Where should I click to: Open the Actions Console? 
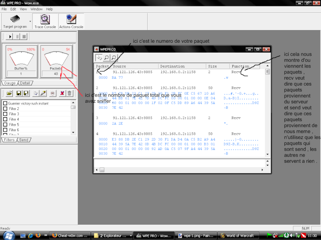tap(71, 22)
